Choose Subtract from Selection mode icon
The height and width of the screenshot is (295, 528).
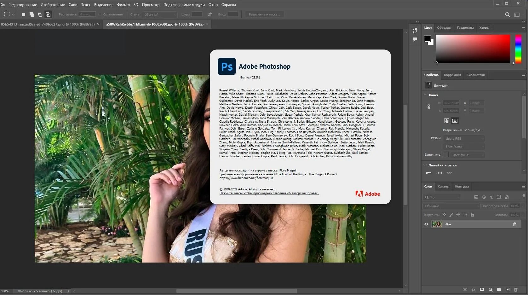click(40, 14)
